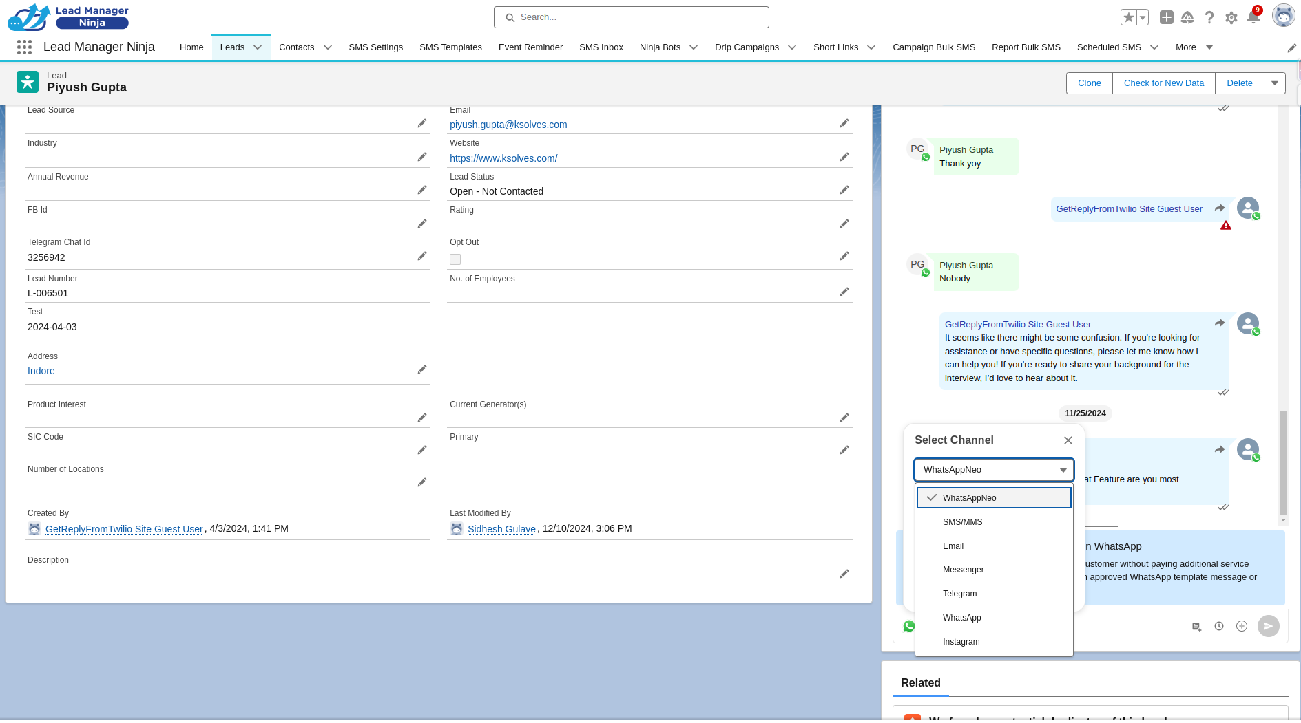Open Sidhesh Gulave user link
This screenshot has height=723, width=1301.
coord(501,529)
